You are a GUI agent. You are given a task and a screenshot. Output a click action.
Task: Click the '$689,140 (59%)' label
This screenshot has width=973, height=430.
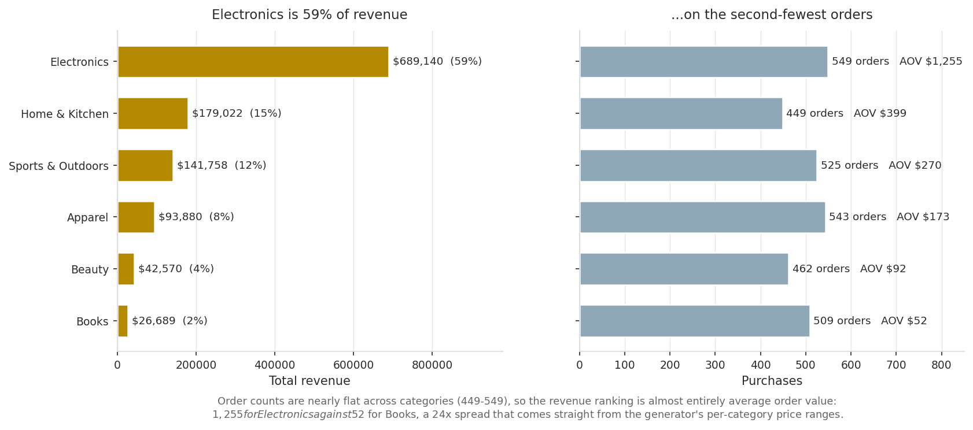pyautogui.click(x=437, y=61)
